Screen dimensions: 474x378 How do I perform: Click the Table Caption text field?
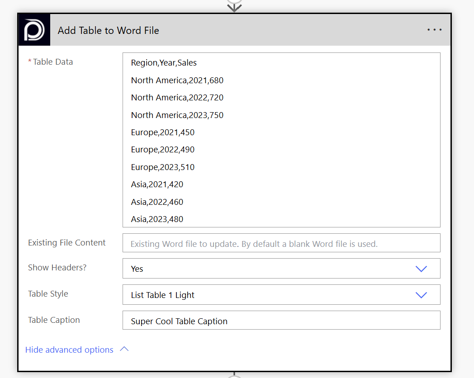pyautogui.click(x=281, y=321)
